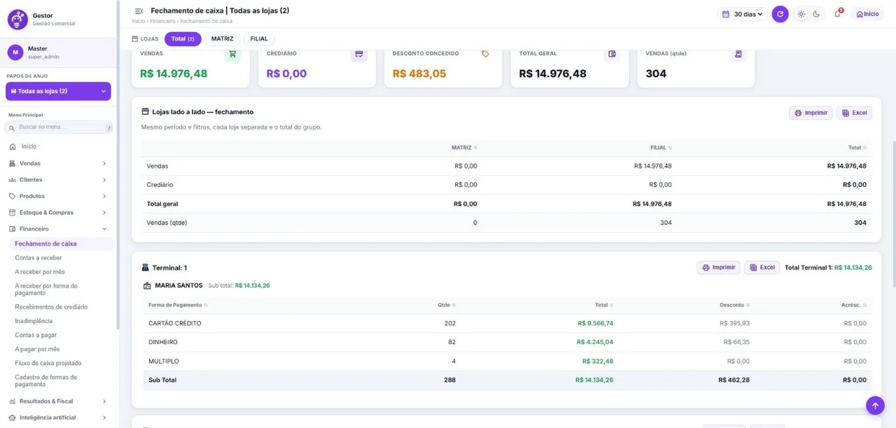The width and height of the screenshot is (896, 428).
Task: Sort by Forma de Pagamento column icon
Action: (x=206, y=305)
